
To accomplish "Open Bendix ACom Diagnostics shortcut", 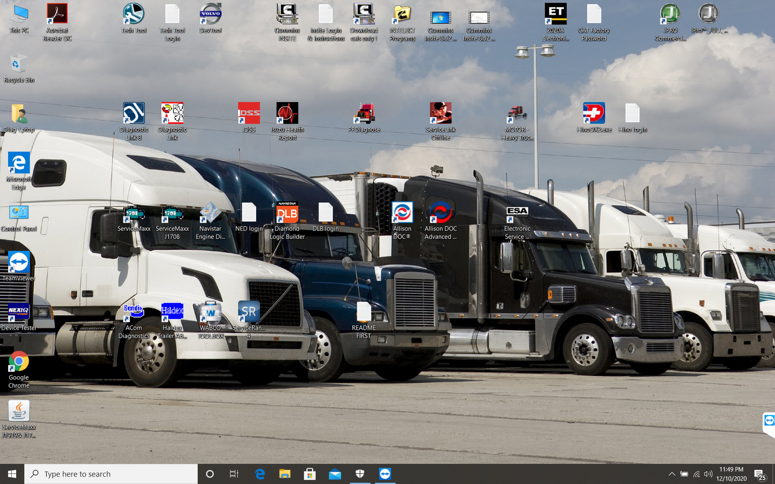I will click(134, 320).
